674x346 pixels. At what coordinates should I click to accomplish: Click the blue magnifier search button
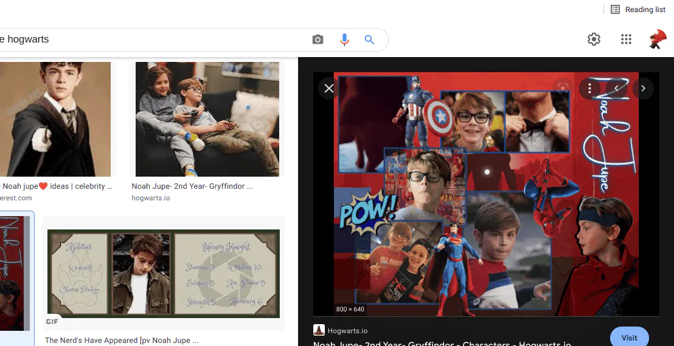(369, 39)
